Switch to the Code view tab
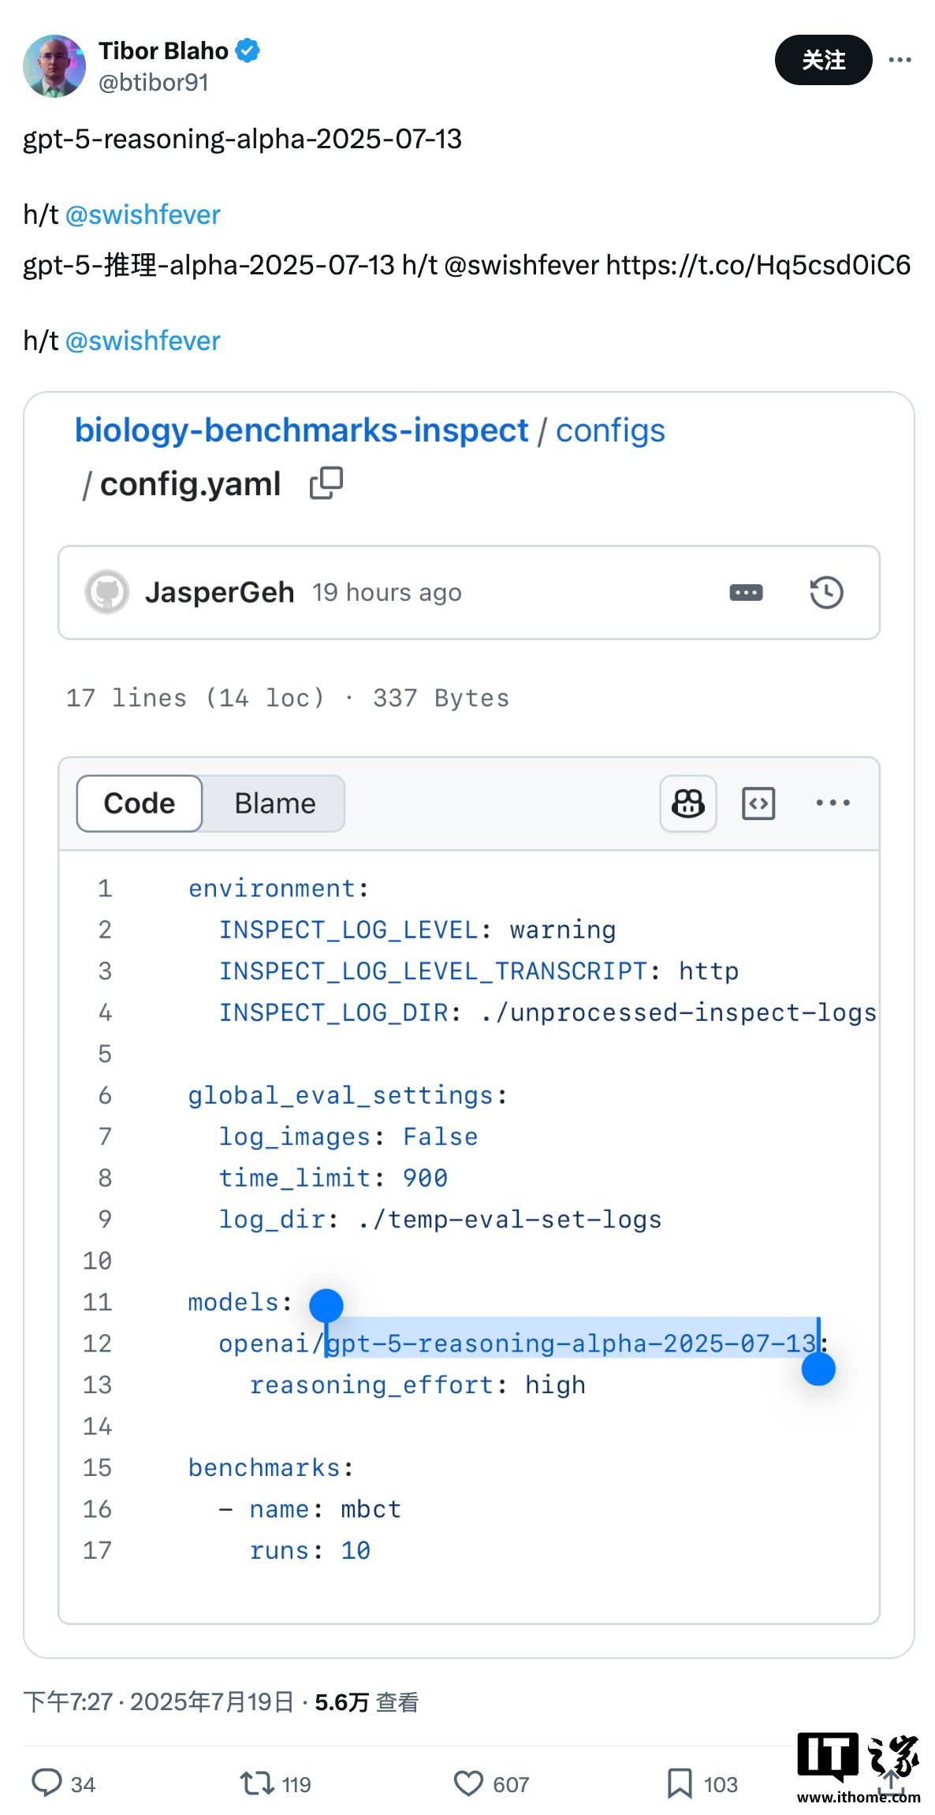The image size is (935, 1815). coord(140,803)
